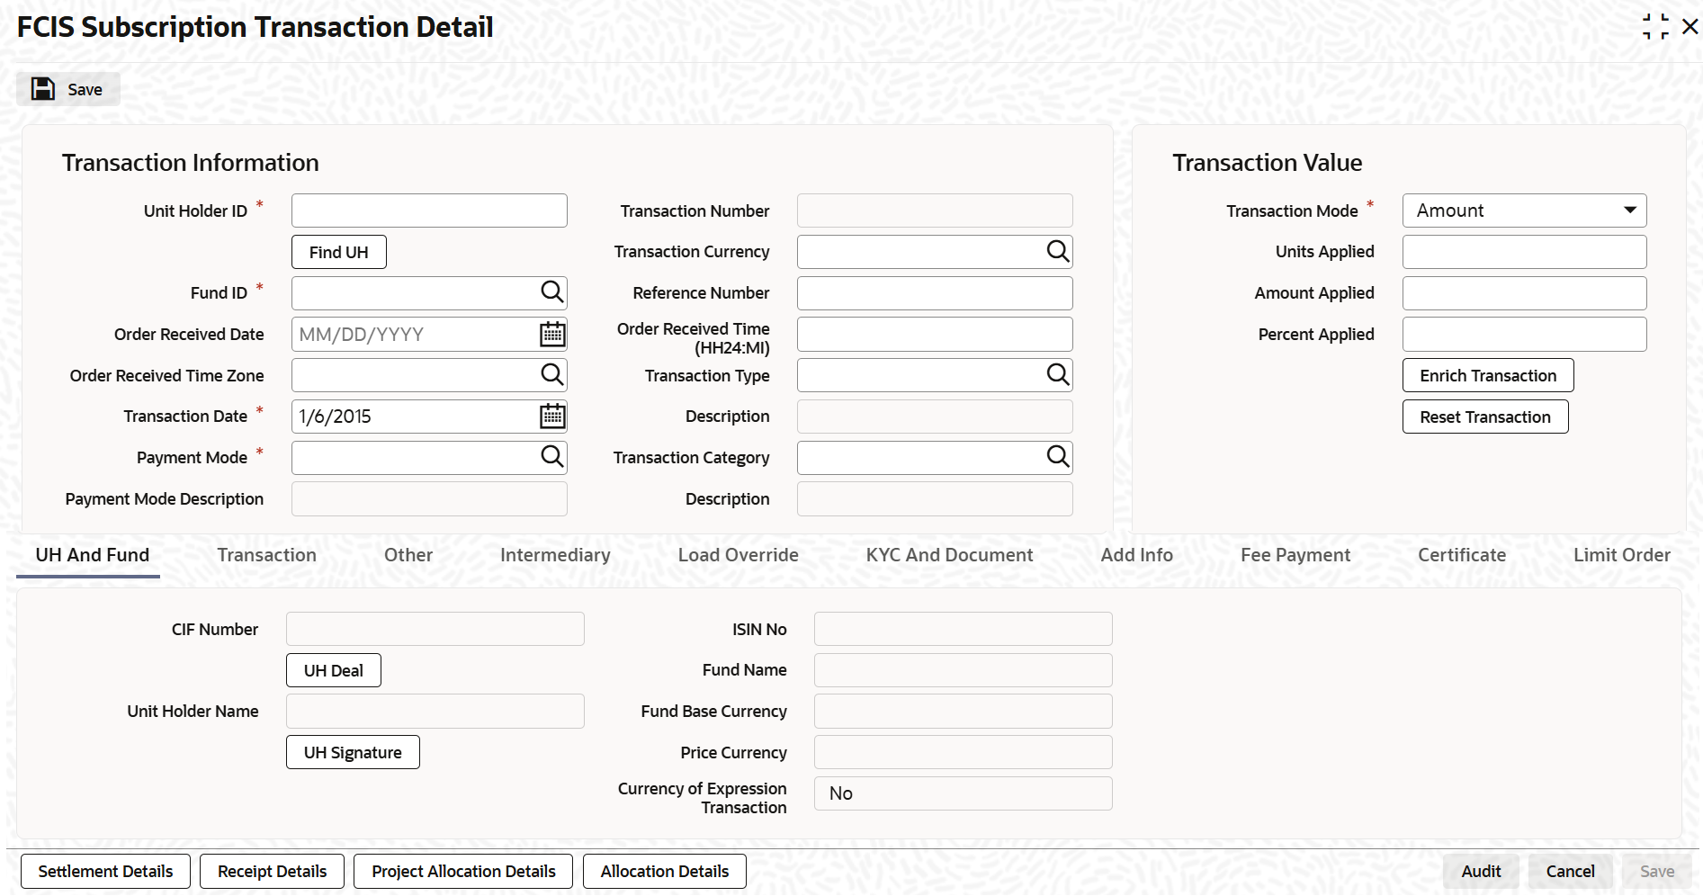The height and width of the screenshot is (896, 1703).
Task: Open Order Received Date calendar picker
Action: (x=551, y=334)
